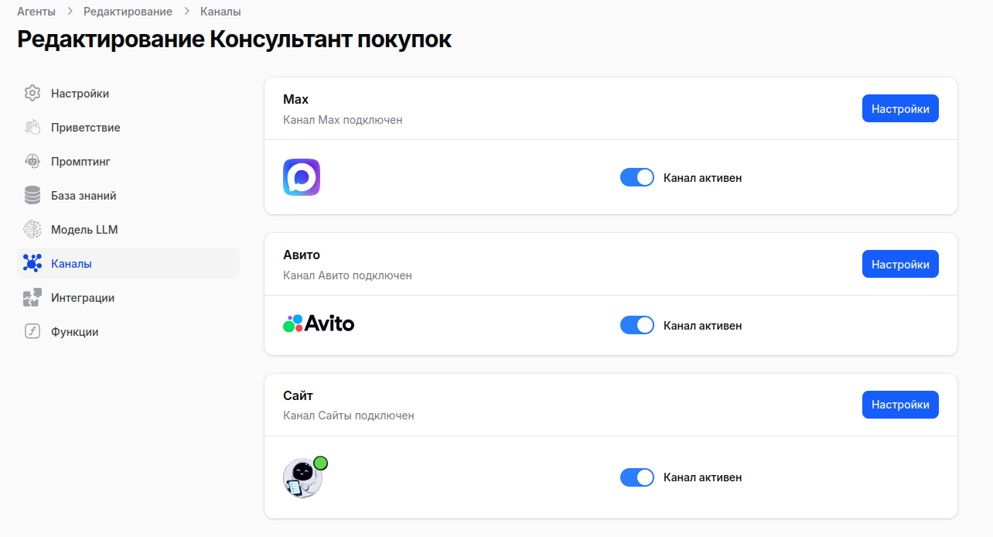The width and height of the screenshot is (993, 537).
Task: Click text 'Канал Сайты подключен'
Action: click(349, 416)
